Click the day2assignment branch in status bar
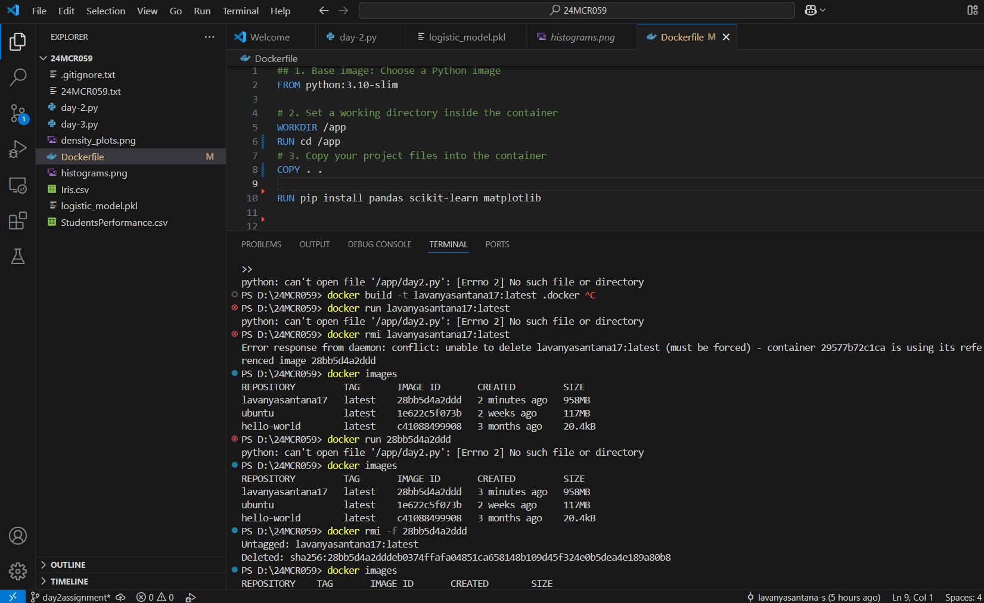This screenshot has height=603, width=984. (70, 597)
